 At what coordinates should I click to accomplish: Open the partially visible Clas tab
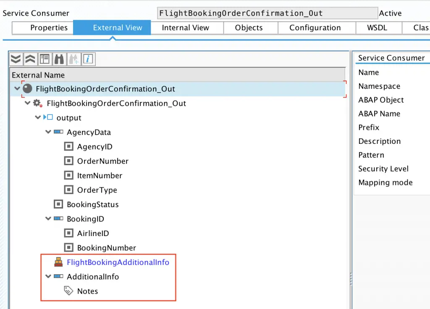[416, 28]
